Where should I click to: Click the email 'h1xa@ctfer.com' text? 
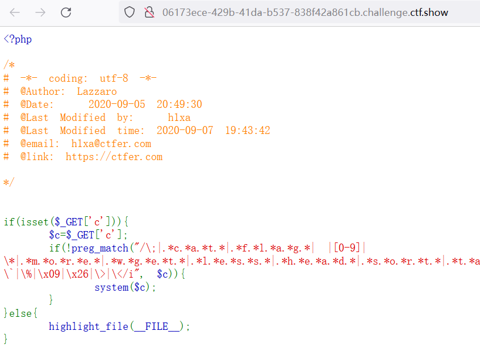coord(111,144)
